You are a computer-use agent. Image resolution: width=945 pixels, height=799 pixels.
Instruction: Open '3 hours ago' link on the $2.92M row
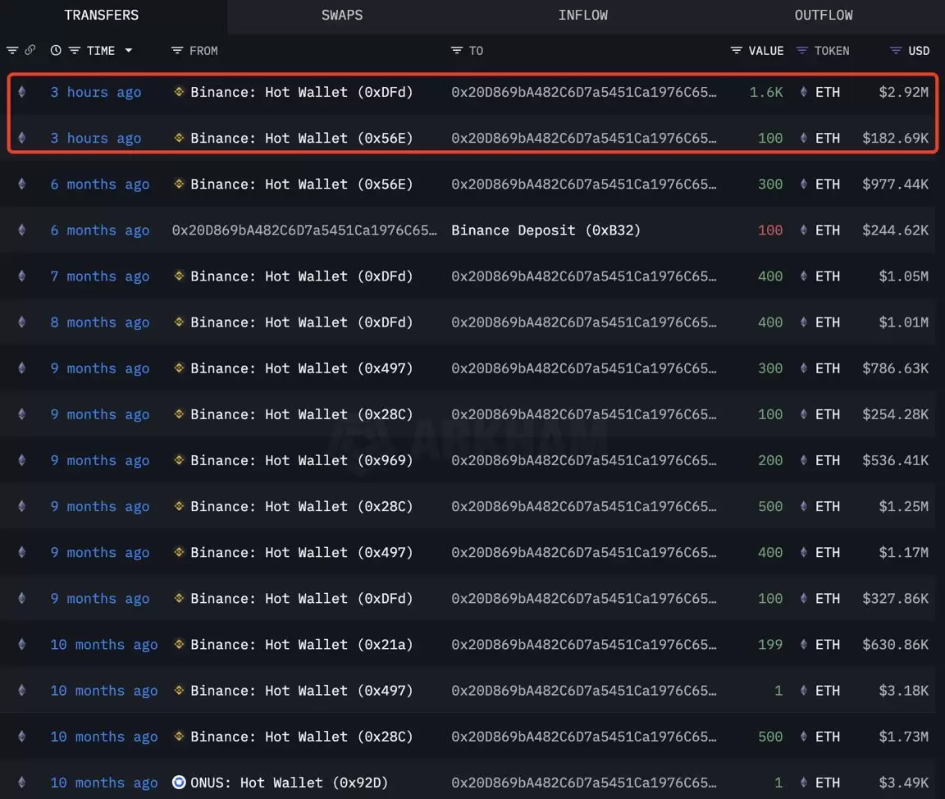click(x=96, y=92)
